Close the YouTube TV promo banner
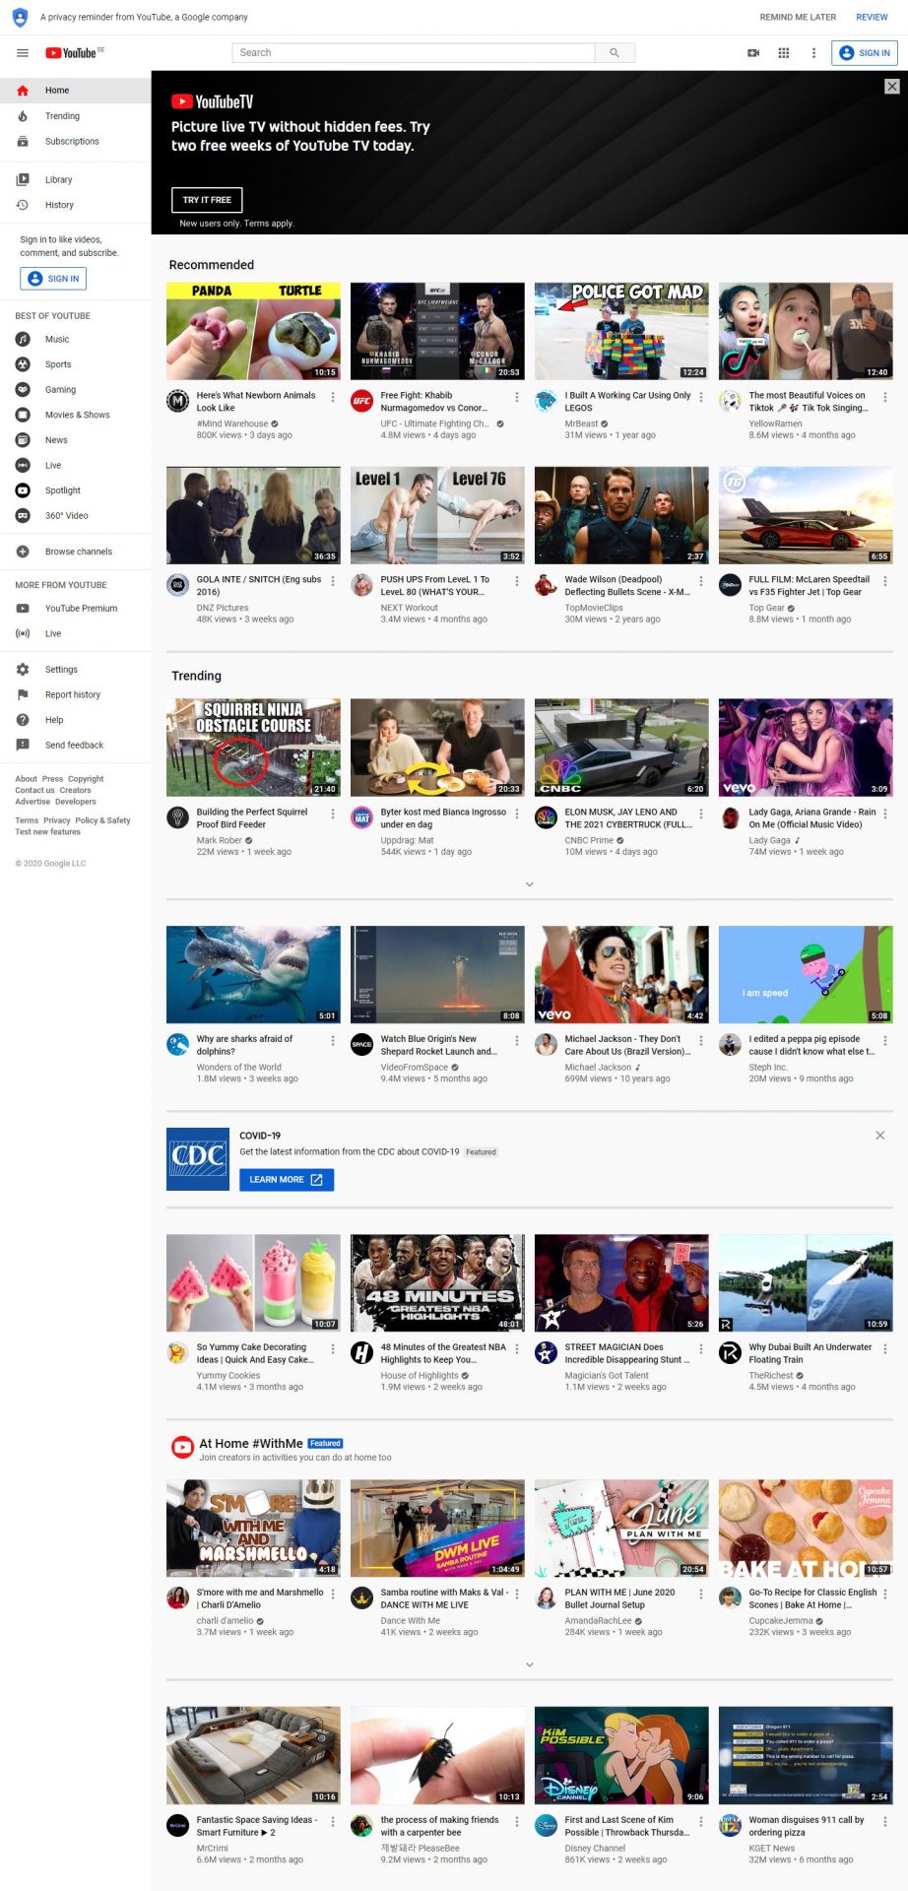The image size is (908, 1891). click(892, 87)
